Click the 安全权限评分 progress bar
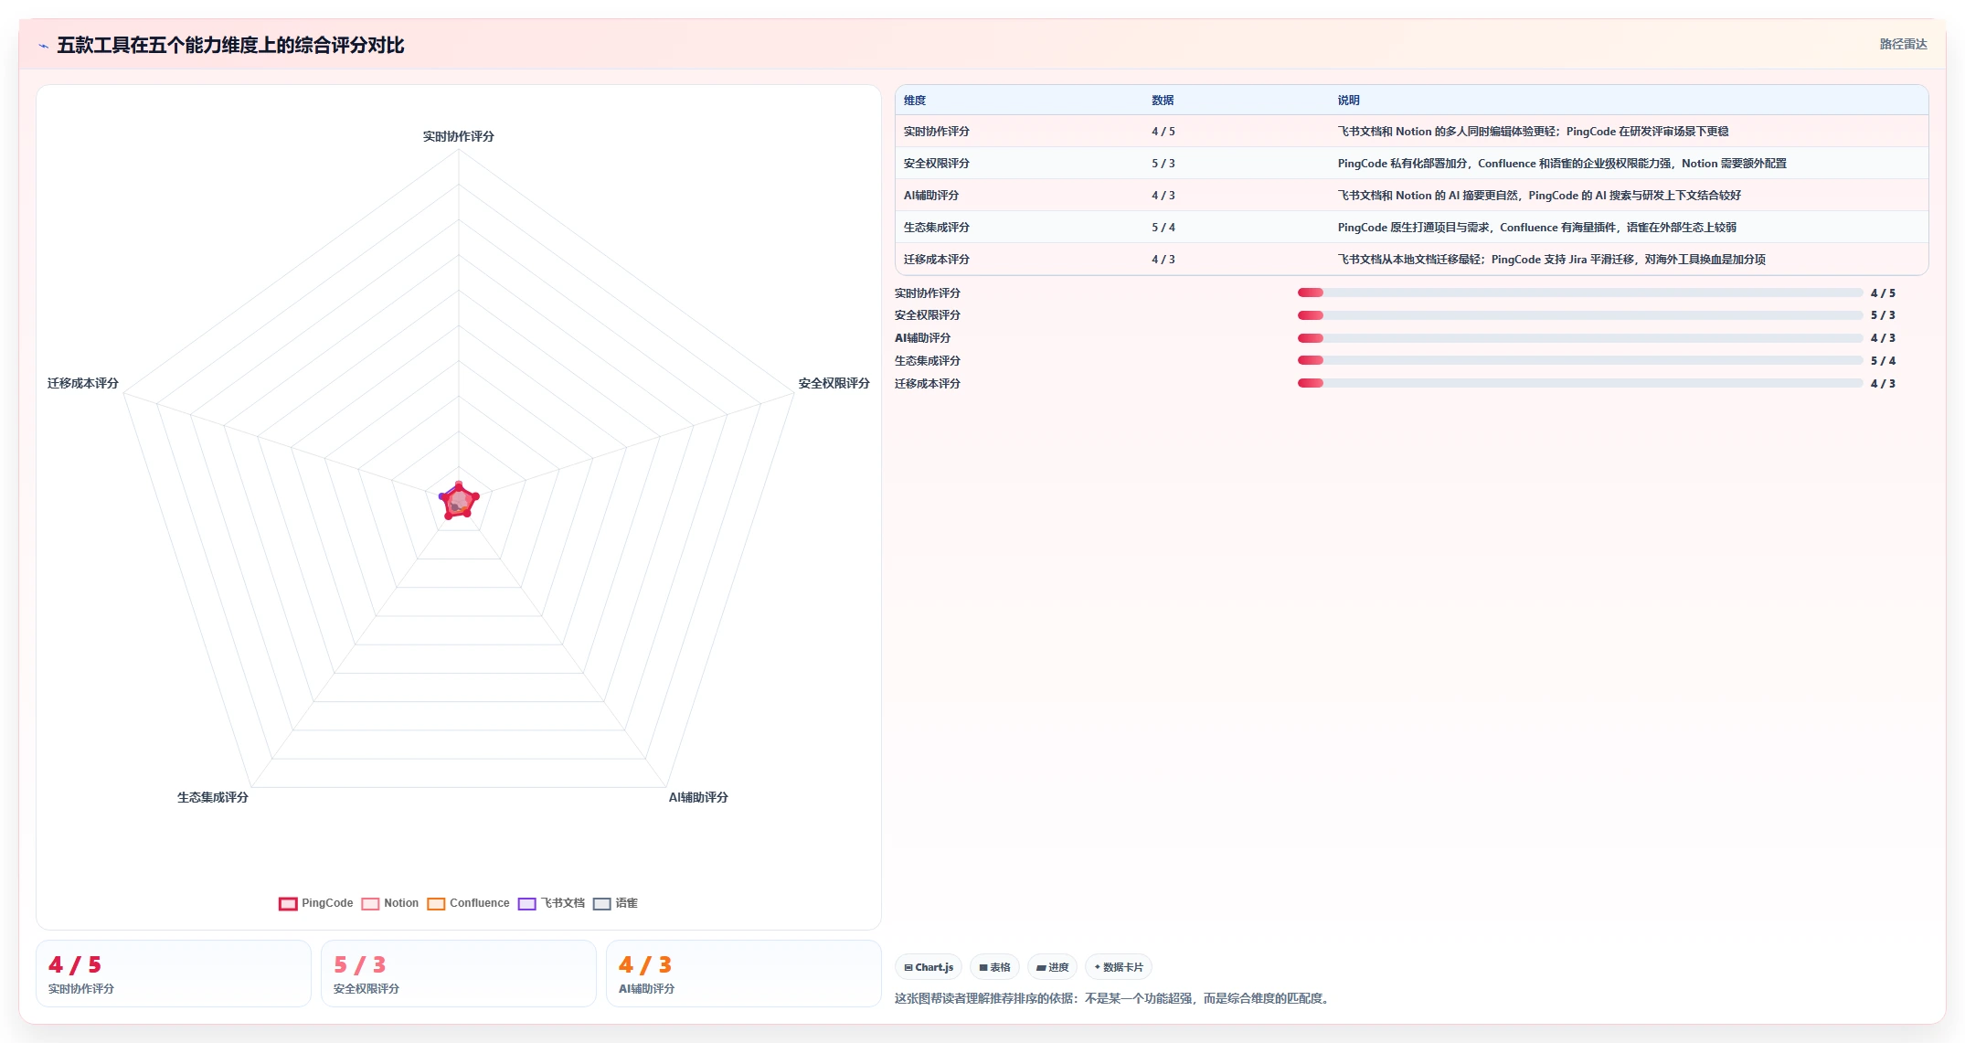The height and width of the screenshot is (1043, 1965). coord(1579,315)
